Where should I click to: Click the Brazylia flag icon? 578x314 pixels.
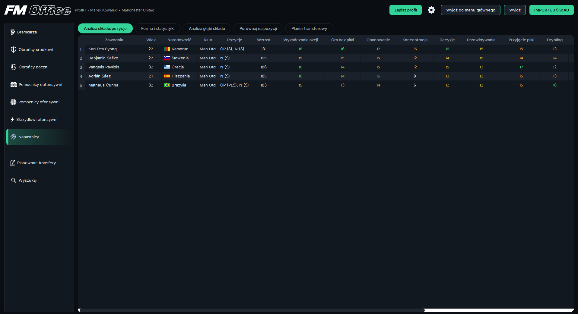[x=167, y=85]
